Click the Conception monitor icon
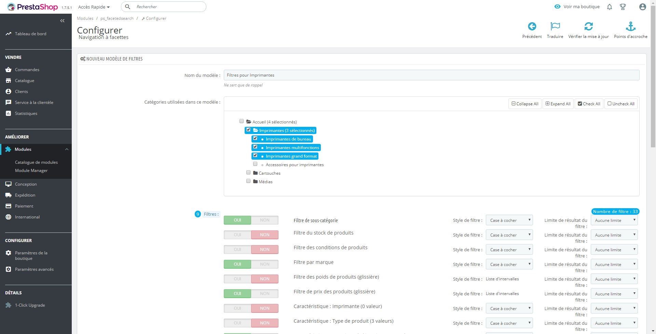Viewport: 656px width, 334px height. point(9,184)
